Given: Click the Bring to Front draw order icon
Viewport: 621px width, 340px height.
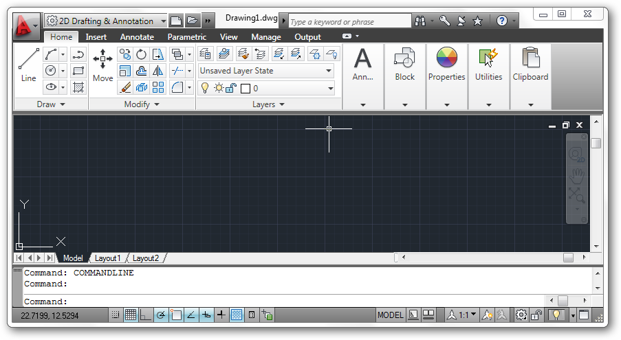Looking at the screenshot, I should pos(177,54).
